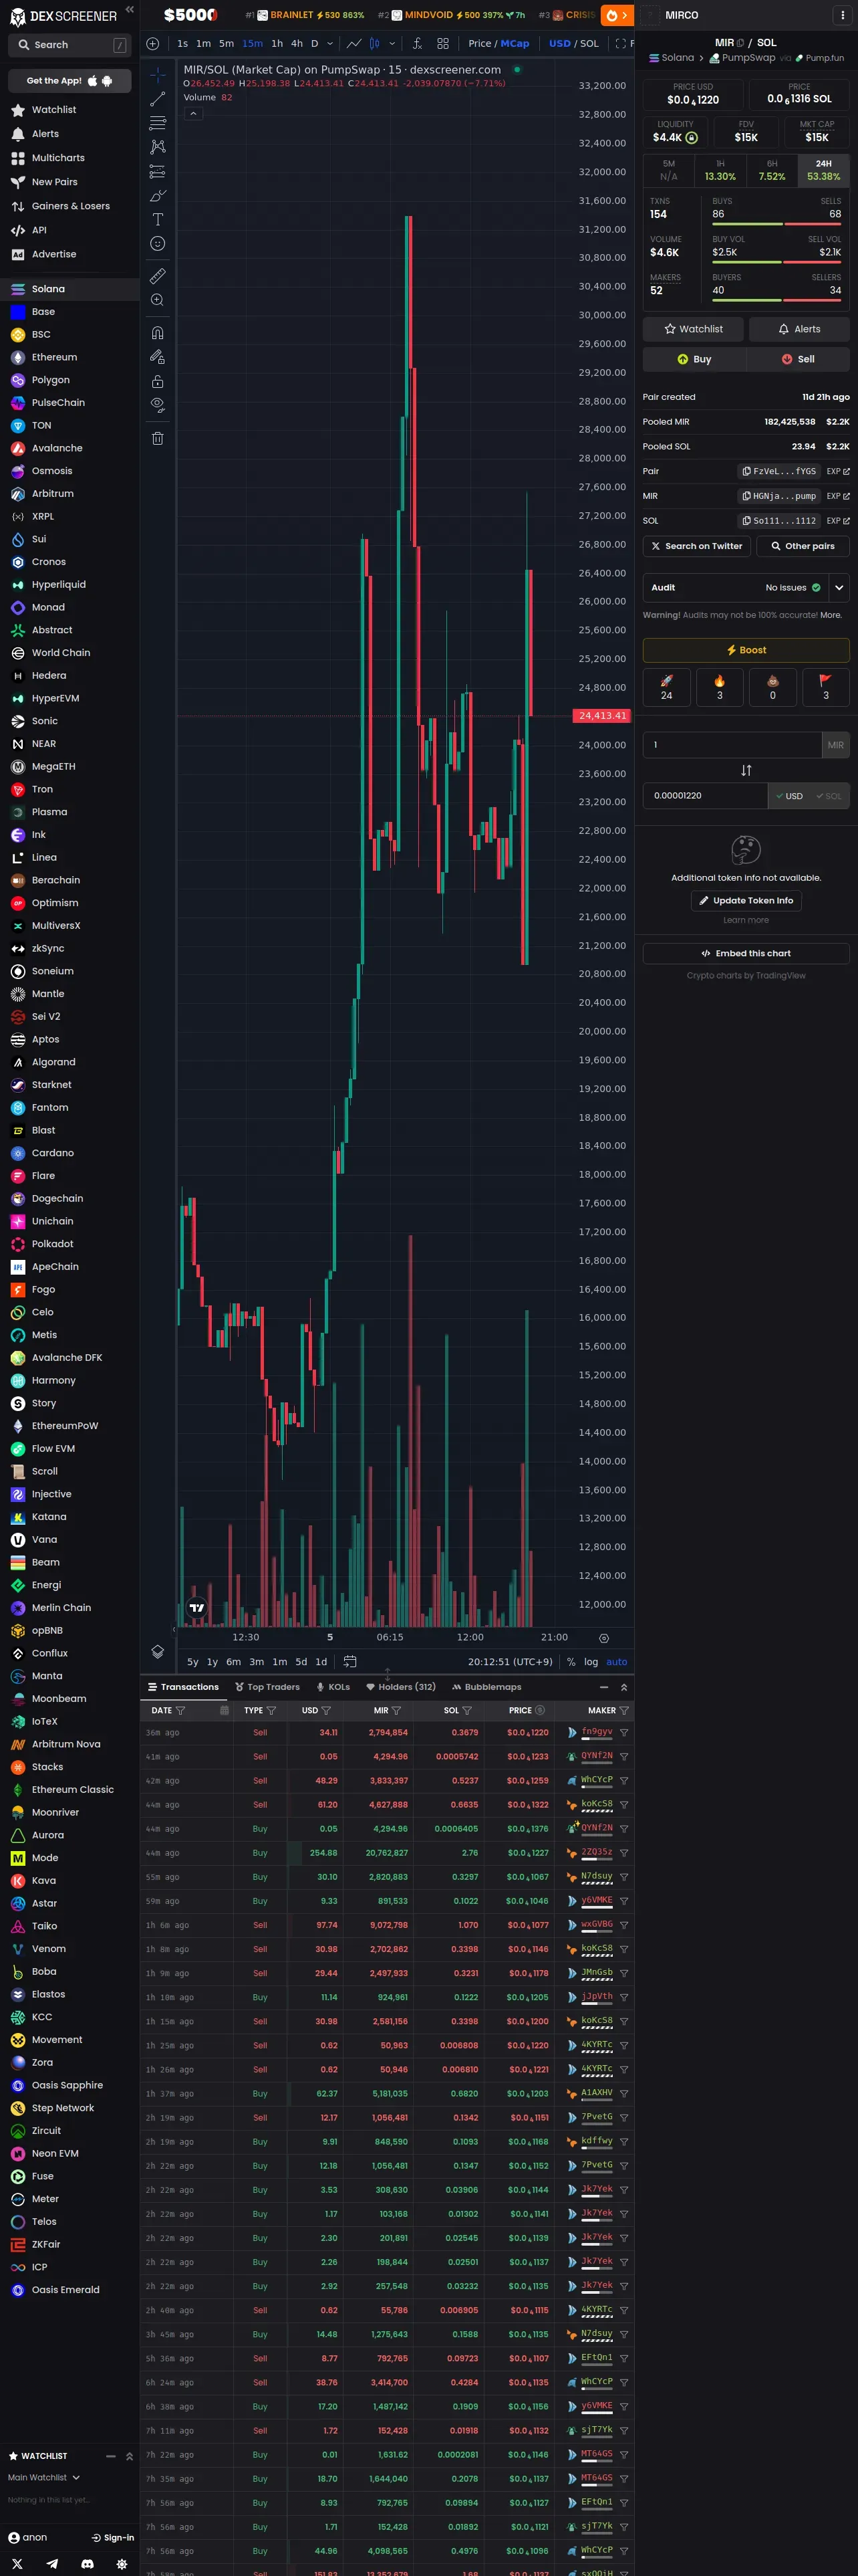858x2576 pixels.
Task: Open chart time scale settings gear
Action: click(x=603, y=1638)
